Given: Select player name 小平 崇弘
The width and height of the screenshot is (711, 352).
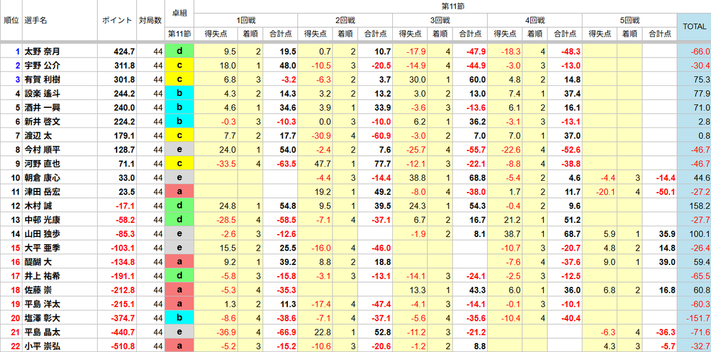Looking at the screenshot, I should point(42,346).
